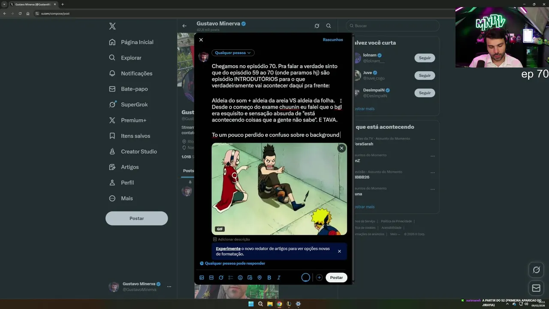Click the attached Naruto GIF

pos(279,189)
